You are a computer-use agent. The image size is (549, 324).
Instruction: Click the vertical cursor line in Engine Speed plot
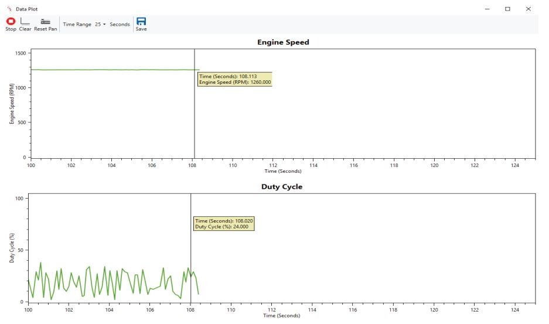(x=195, y=117)
